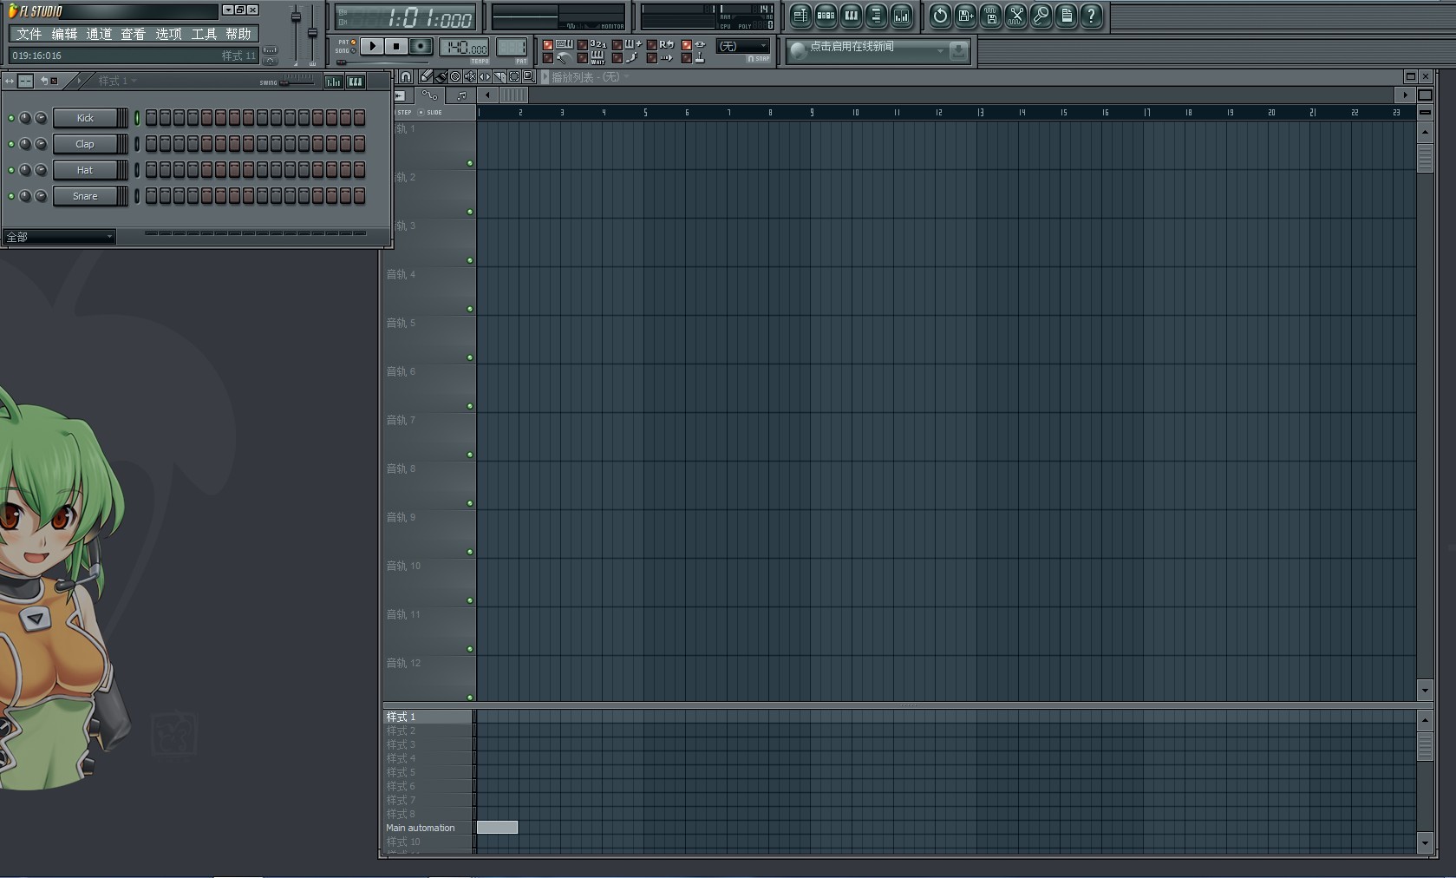This screenshot has width=1456, height=878.
Task: Switch to SONG mode
Action: pos(353,50)
